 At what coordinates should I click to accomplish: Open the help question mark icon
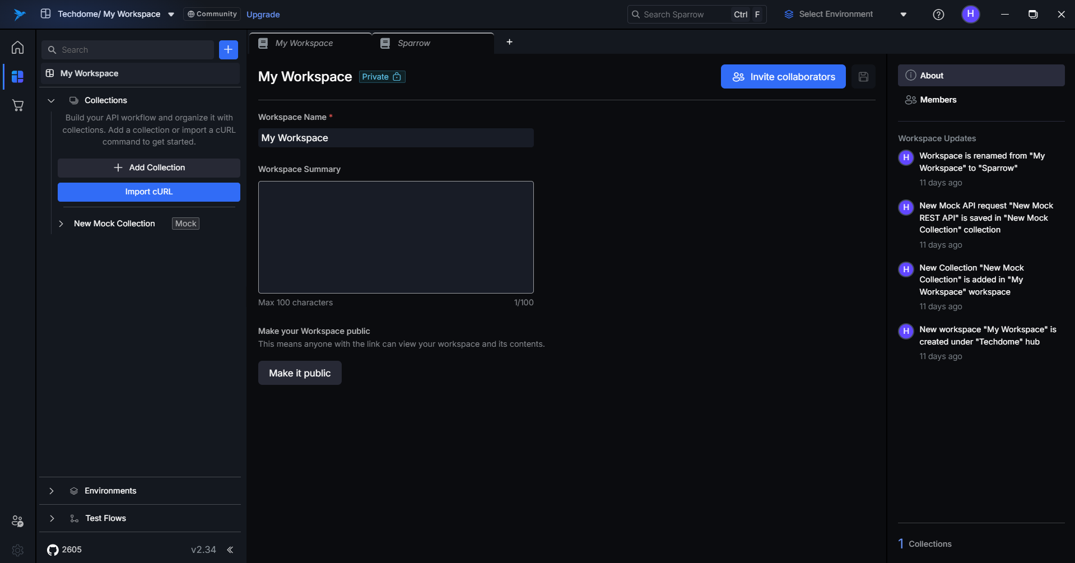click(938, 15)
